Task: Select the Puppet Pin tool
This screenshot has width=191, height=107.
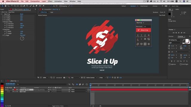Action: 44,6
